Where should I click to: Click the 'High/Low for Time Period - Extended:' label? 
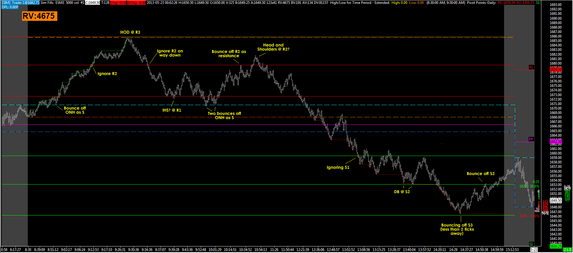tap(360, 3)
